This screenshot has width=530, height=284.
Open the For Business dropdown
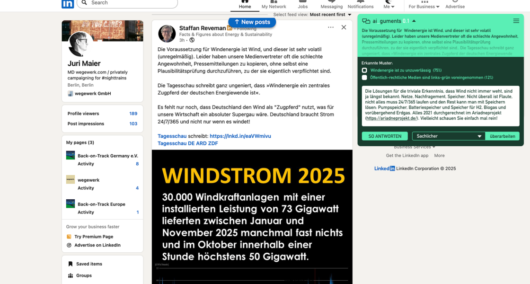(x=424, y=6)
